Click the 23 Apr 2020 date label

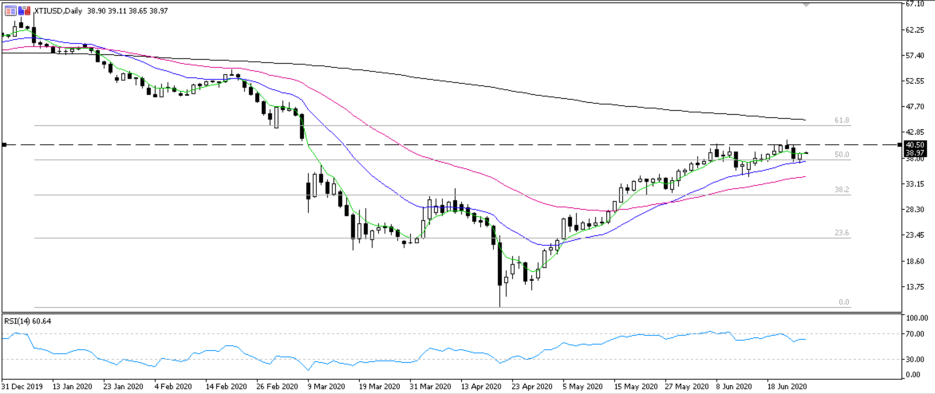tap(532, 386)
